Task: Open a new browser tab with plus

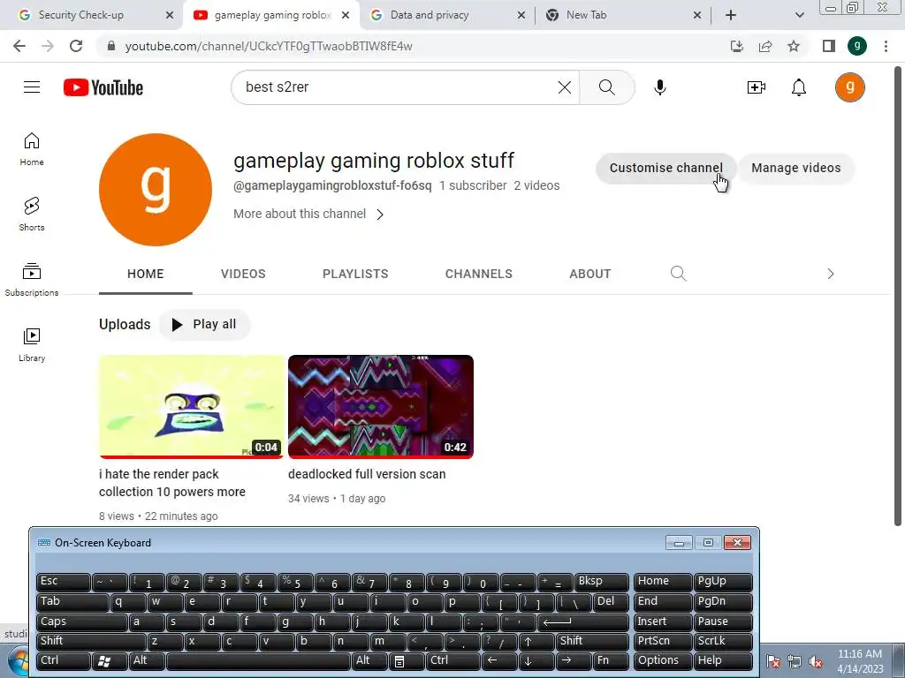Action: tap(731, 15)
